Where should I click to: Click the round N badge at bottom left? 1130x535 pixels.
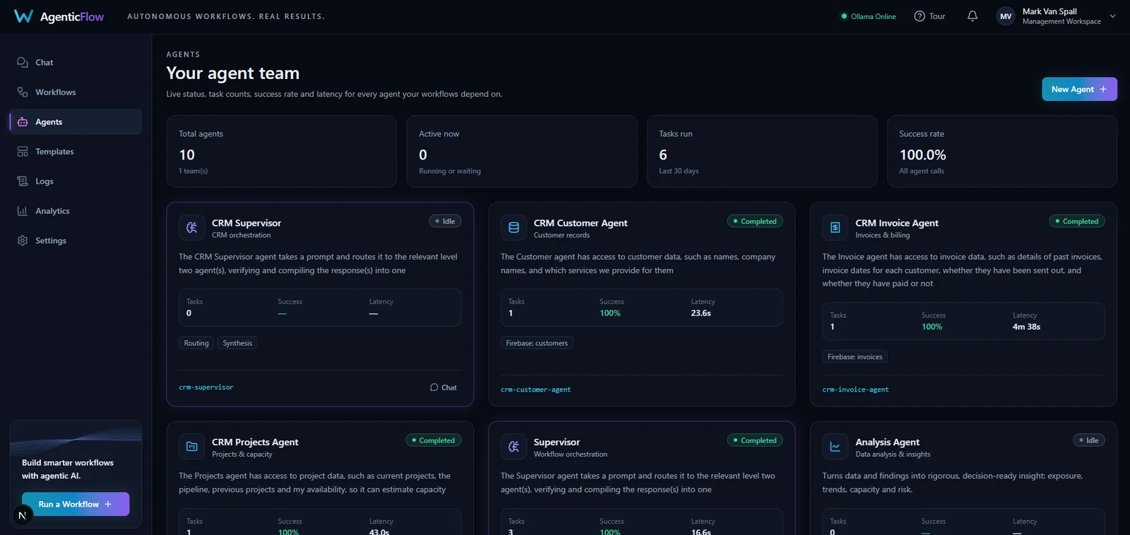[22, 515]
